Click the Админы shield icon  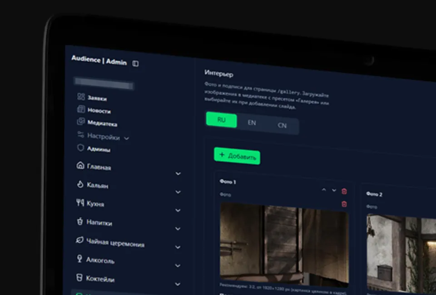[x=80, y=147]
